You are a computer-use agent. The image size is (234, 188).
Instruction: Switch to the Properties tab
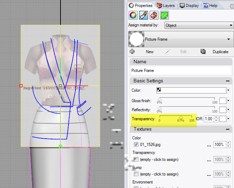point(140,6)
